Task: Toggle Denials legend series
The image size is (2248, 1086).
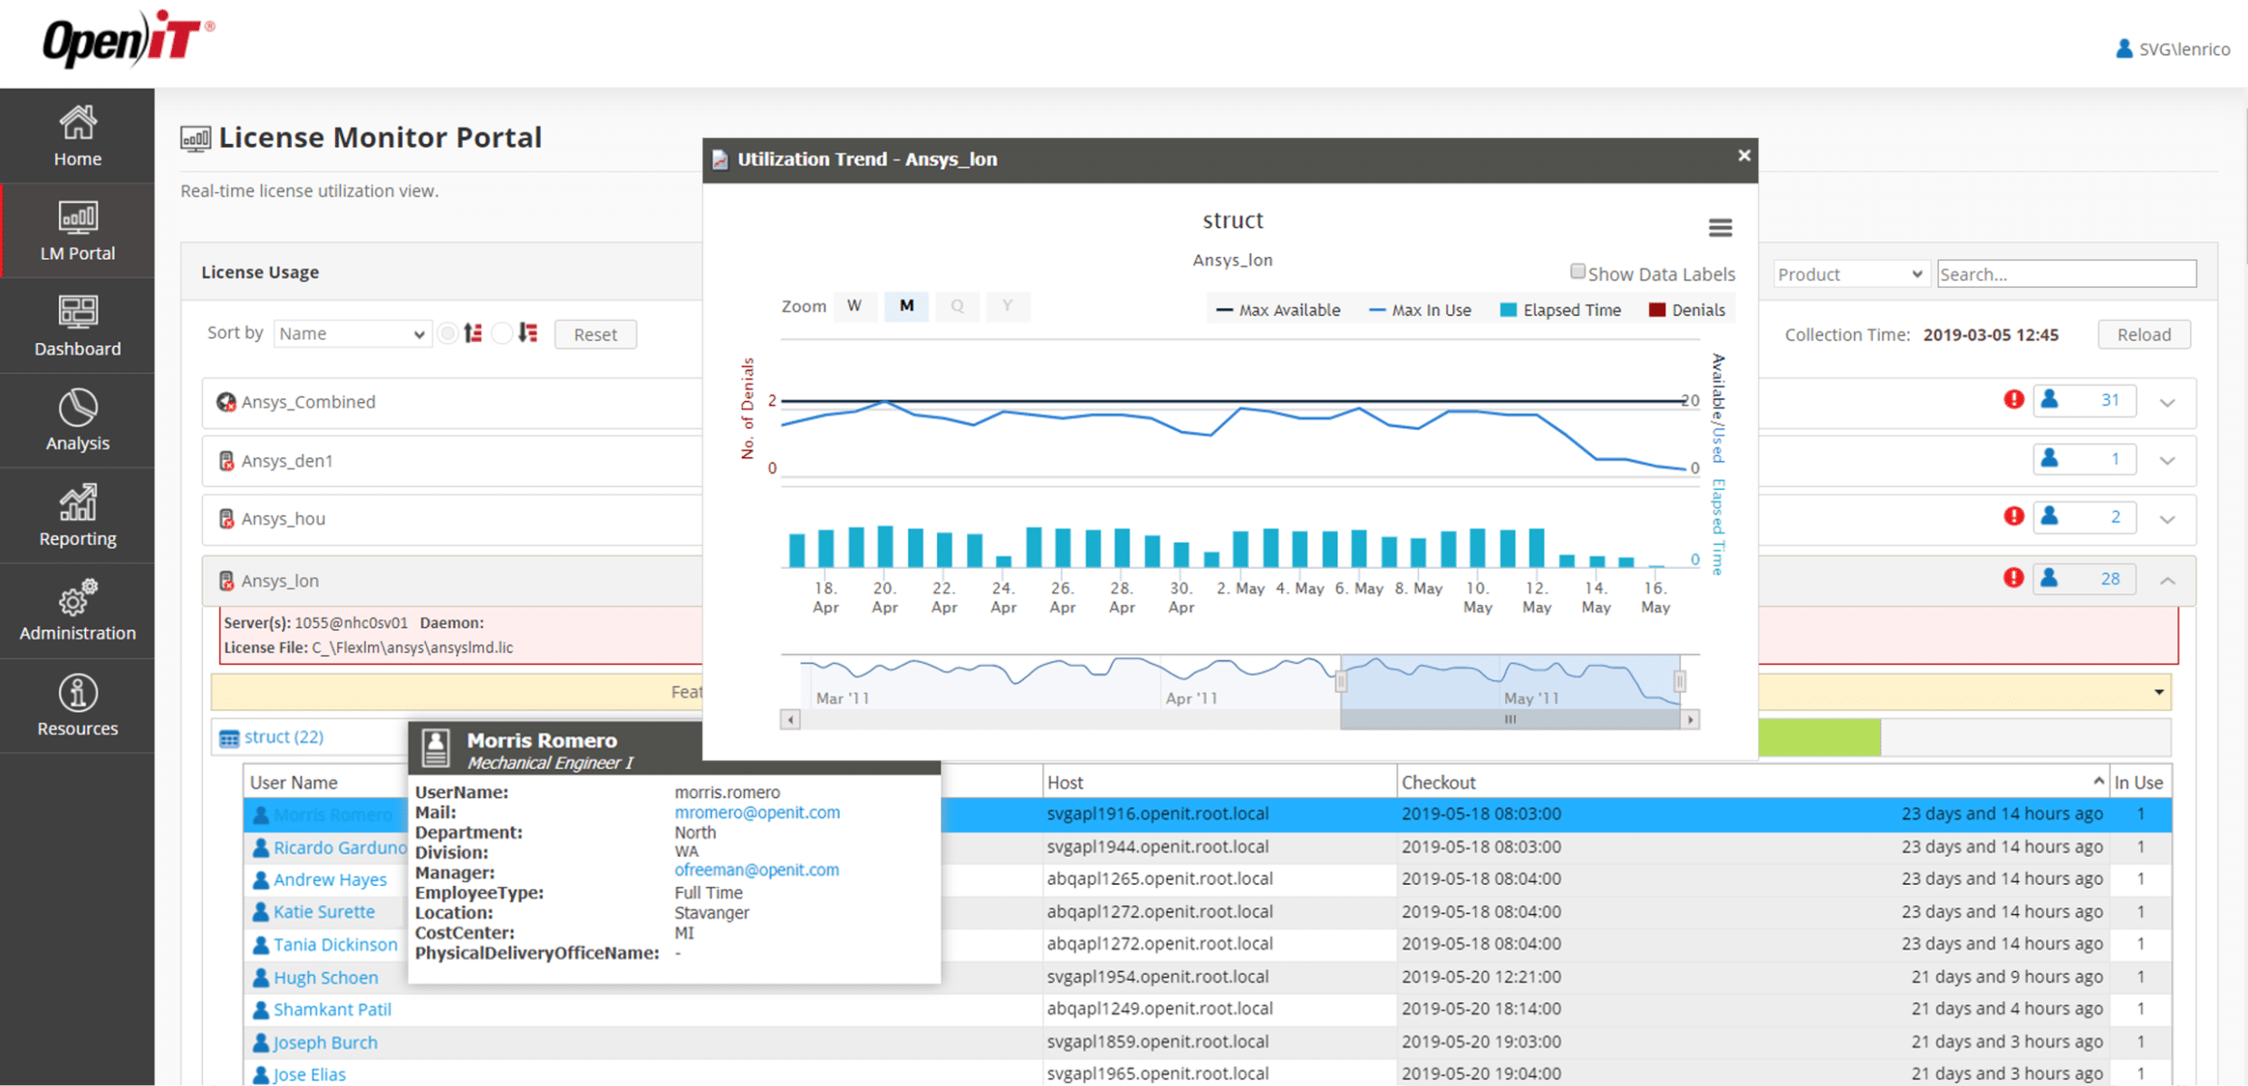Action: click(1686, 310)
